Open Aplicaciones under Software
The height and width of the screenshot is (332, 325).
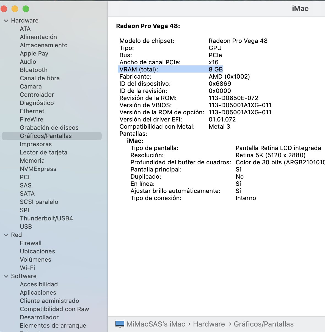[38, 292]
